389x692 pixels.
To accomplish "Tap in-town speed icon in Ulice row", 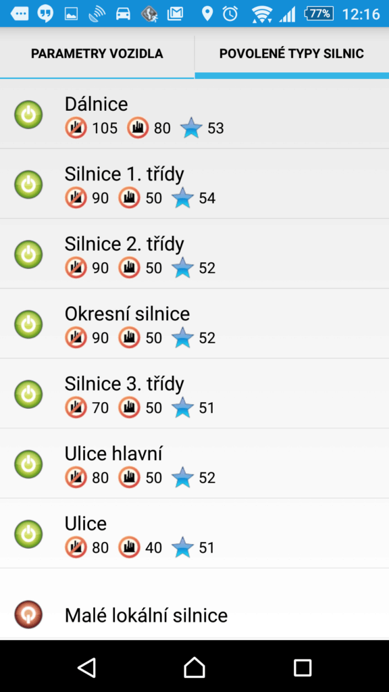I will [129, 547].
